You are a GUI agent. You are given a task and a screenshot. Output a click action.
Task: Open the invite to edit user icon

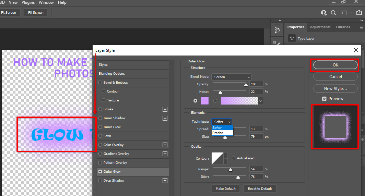[324, 13]
